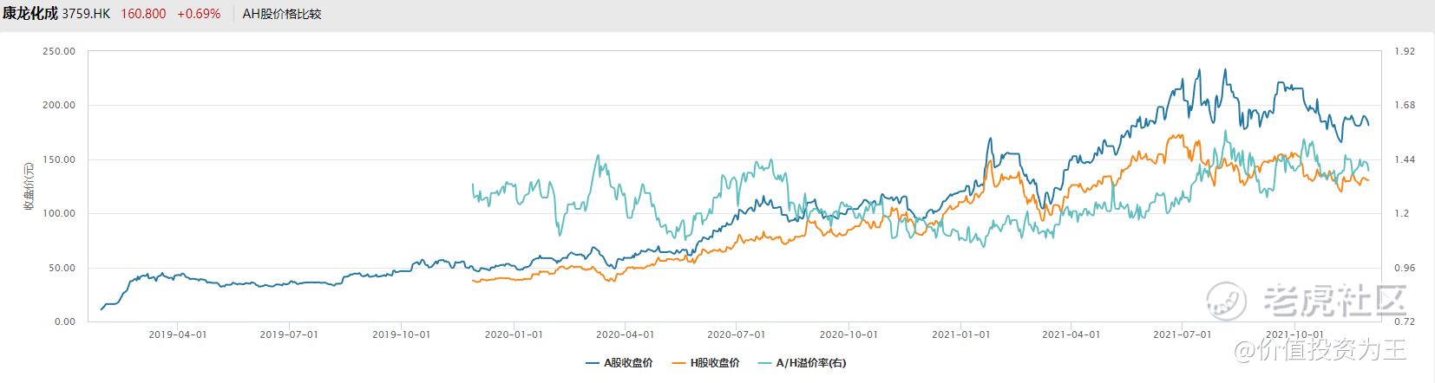This screenshot has height=383, width=1435.
Task: Select the 康龙化成 stock name
Action: tap(29, 14)
